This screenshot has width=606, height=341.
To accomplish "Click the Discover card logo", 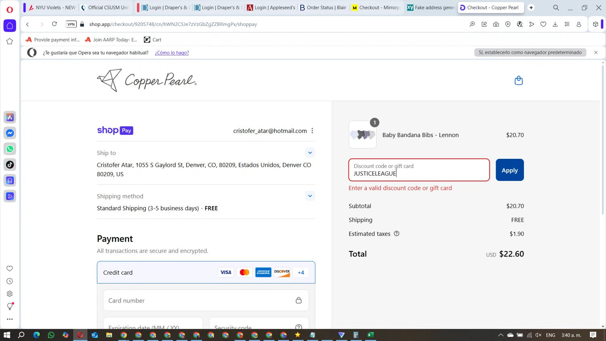I will point(282,272).
